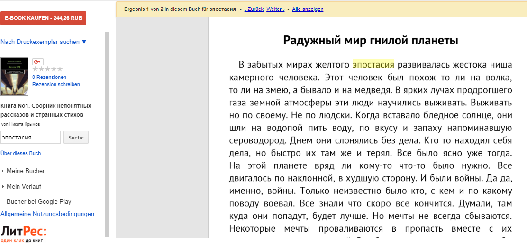Image resolution: width=527 pixels, height=243 pixels.
Task: Jump to next result with Weiter
Action: click(x=275, y=9)
